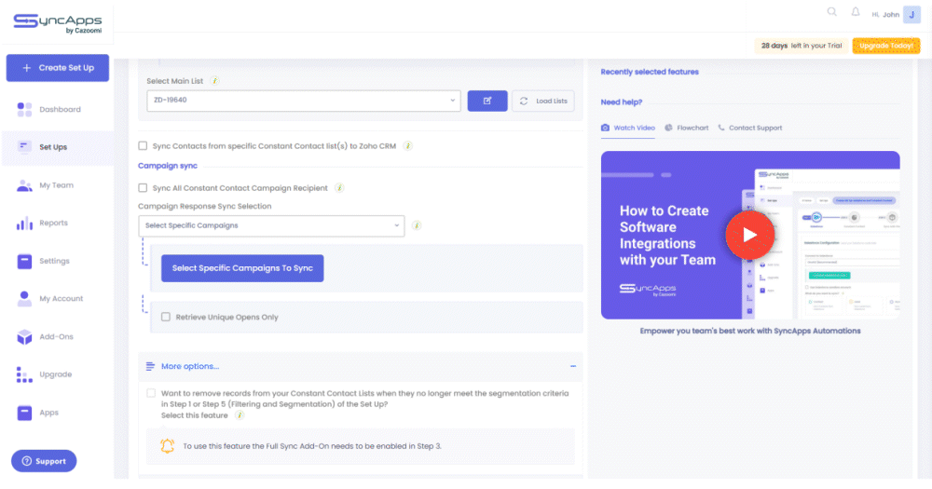
Task: Click the My Account person icon
Action: (x=24, y=299)
